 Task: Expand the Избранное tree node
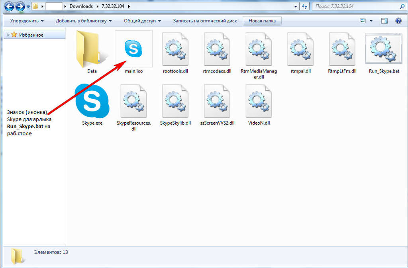coord(8,35)
